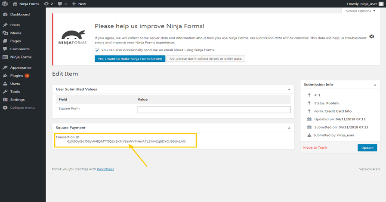Open comments bubble icon in admin bar
Viewport: 386px width, 202px height.
60,4
